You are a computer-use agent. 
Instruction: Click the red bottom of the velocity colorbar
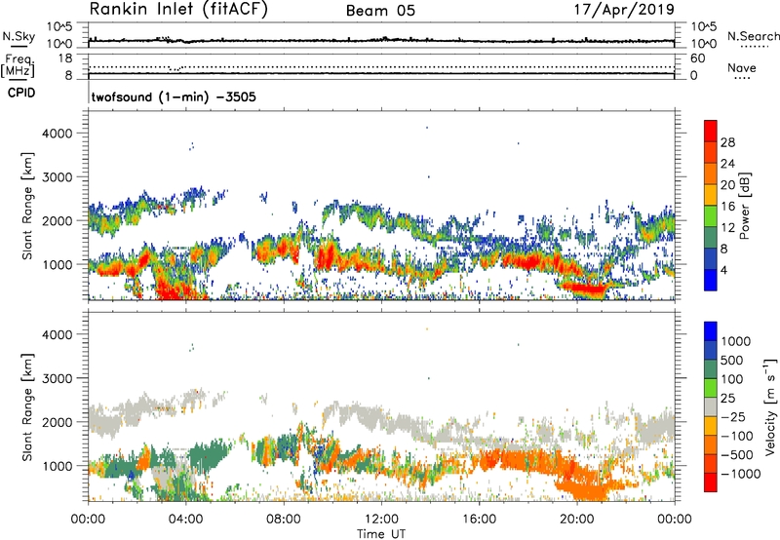(x=711, y=482)
